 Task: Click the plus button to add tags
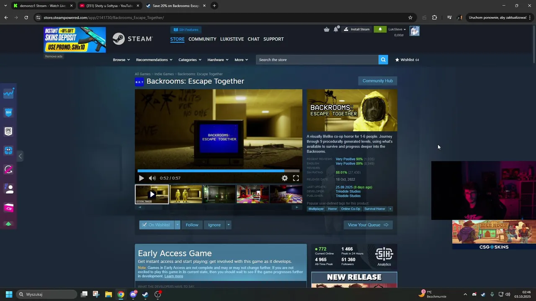tap(390, 209)
